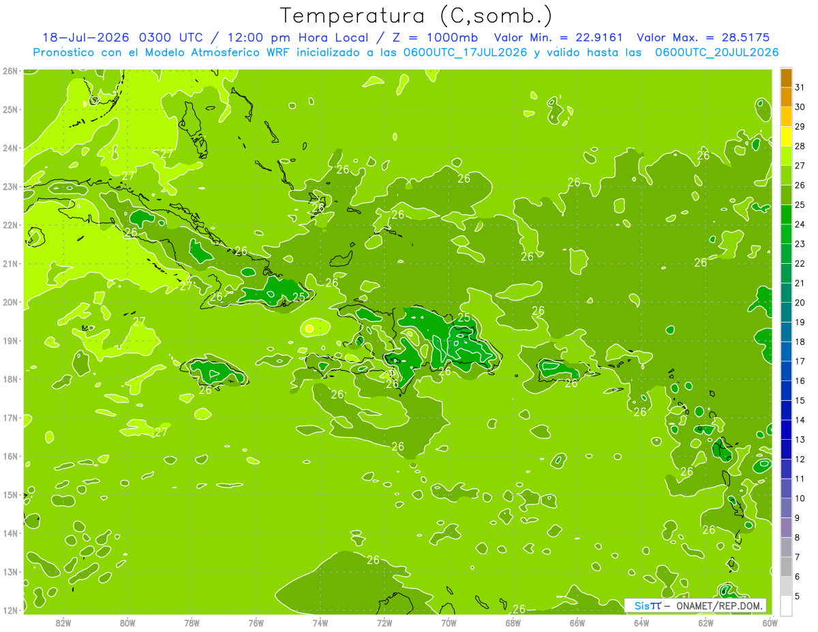Click the blue swatch between 17 and 18
818x632 pixels.
[x=786, y=352]
